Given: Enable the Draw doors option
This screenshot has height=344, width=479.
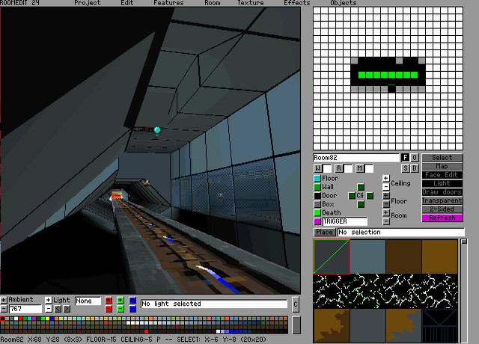Looking at the screenshot, I should (x=442, y=192).
